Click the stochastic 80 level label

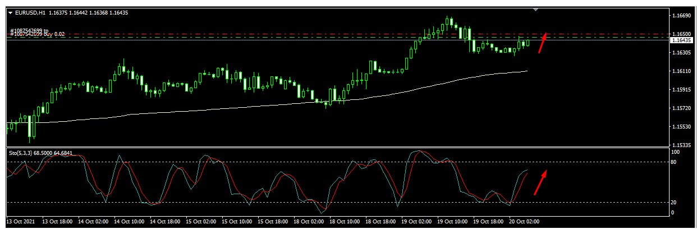coord(676,162)
